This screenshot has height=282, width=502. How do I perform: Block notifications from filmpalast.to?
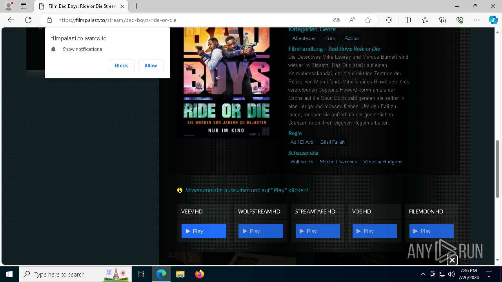(122, 66)
